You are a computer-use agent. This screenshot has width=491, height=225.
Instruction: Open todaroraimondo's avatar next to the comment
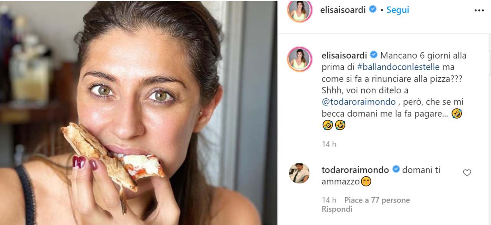click(x=299, y=173)
